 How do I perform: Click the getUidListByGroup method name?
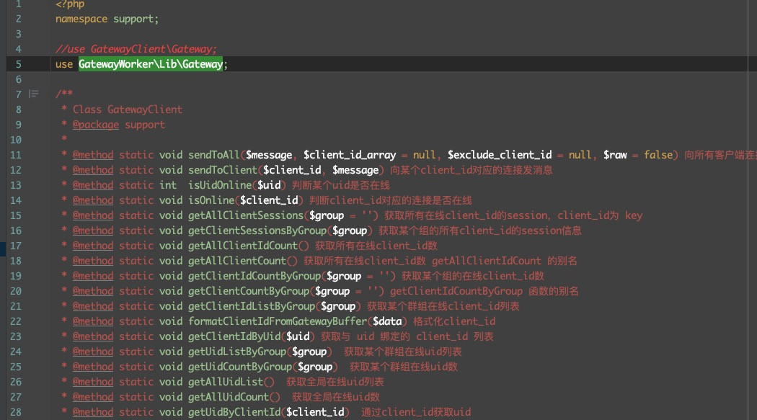click(237, 352)
